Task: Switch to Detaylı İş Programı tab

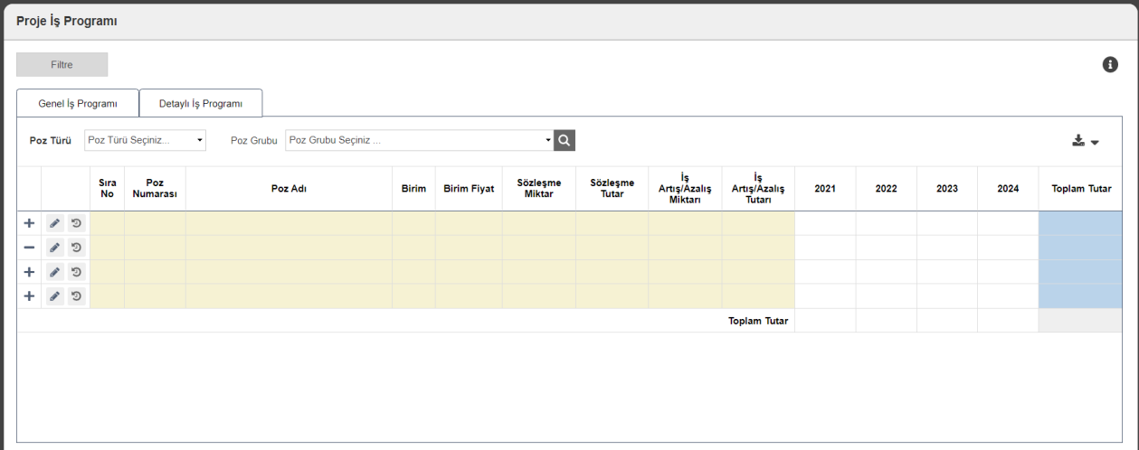Action: (201, 103)
